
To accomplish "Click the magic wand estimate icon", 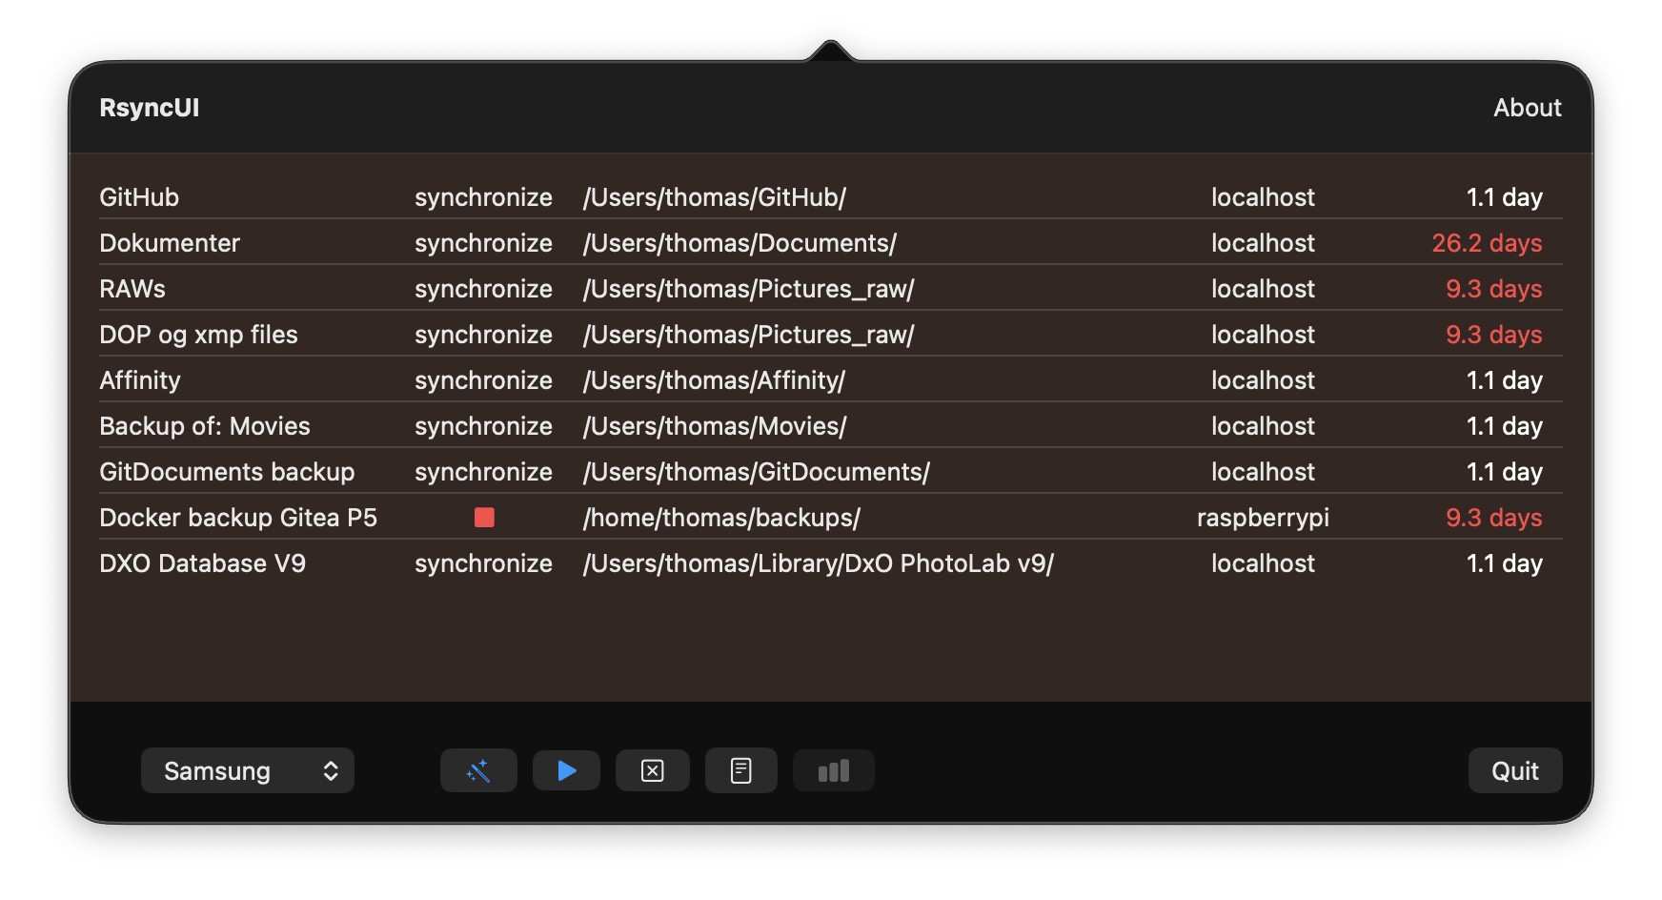I will coord(478,770).
